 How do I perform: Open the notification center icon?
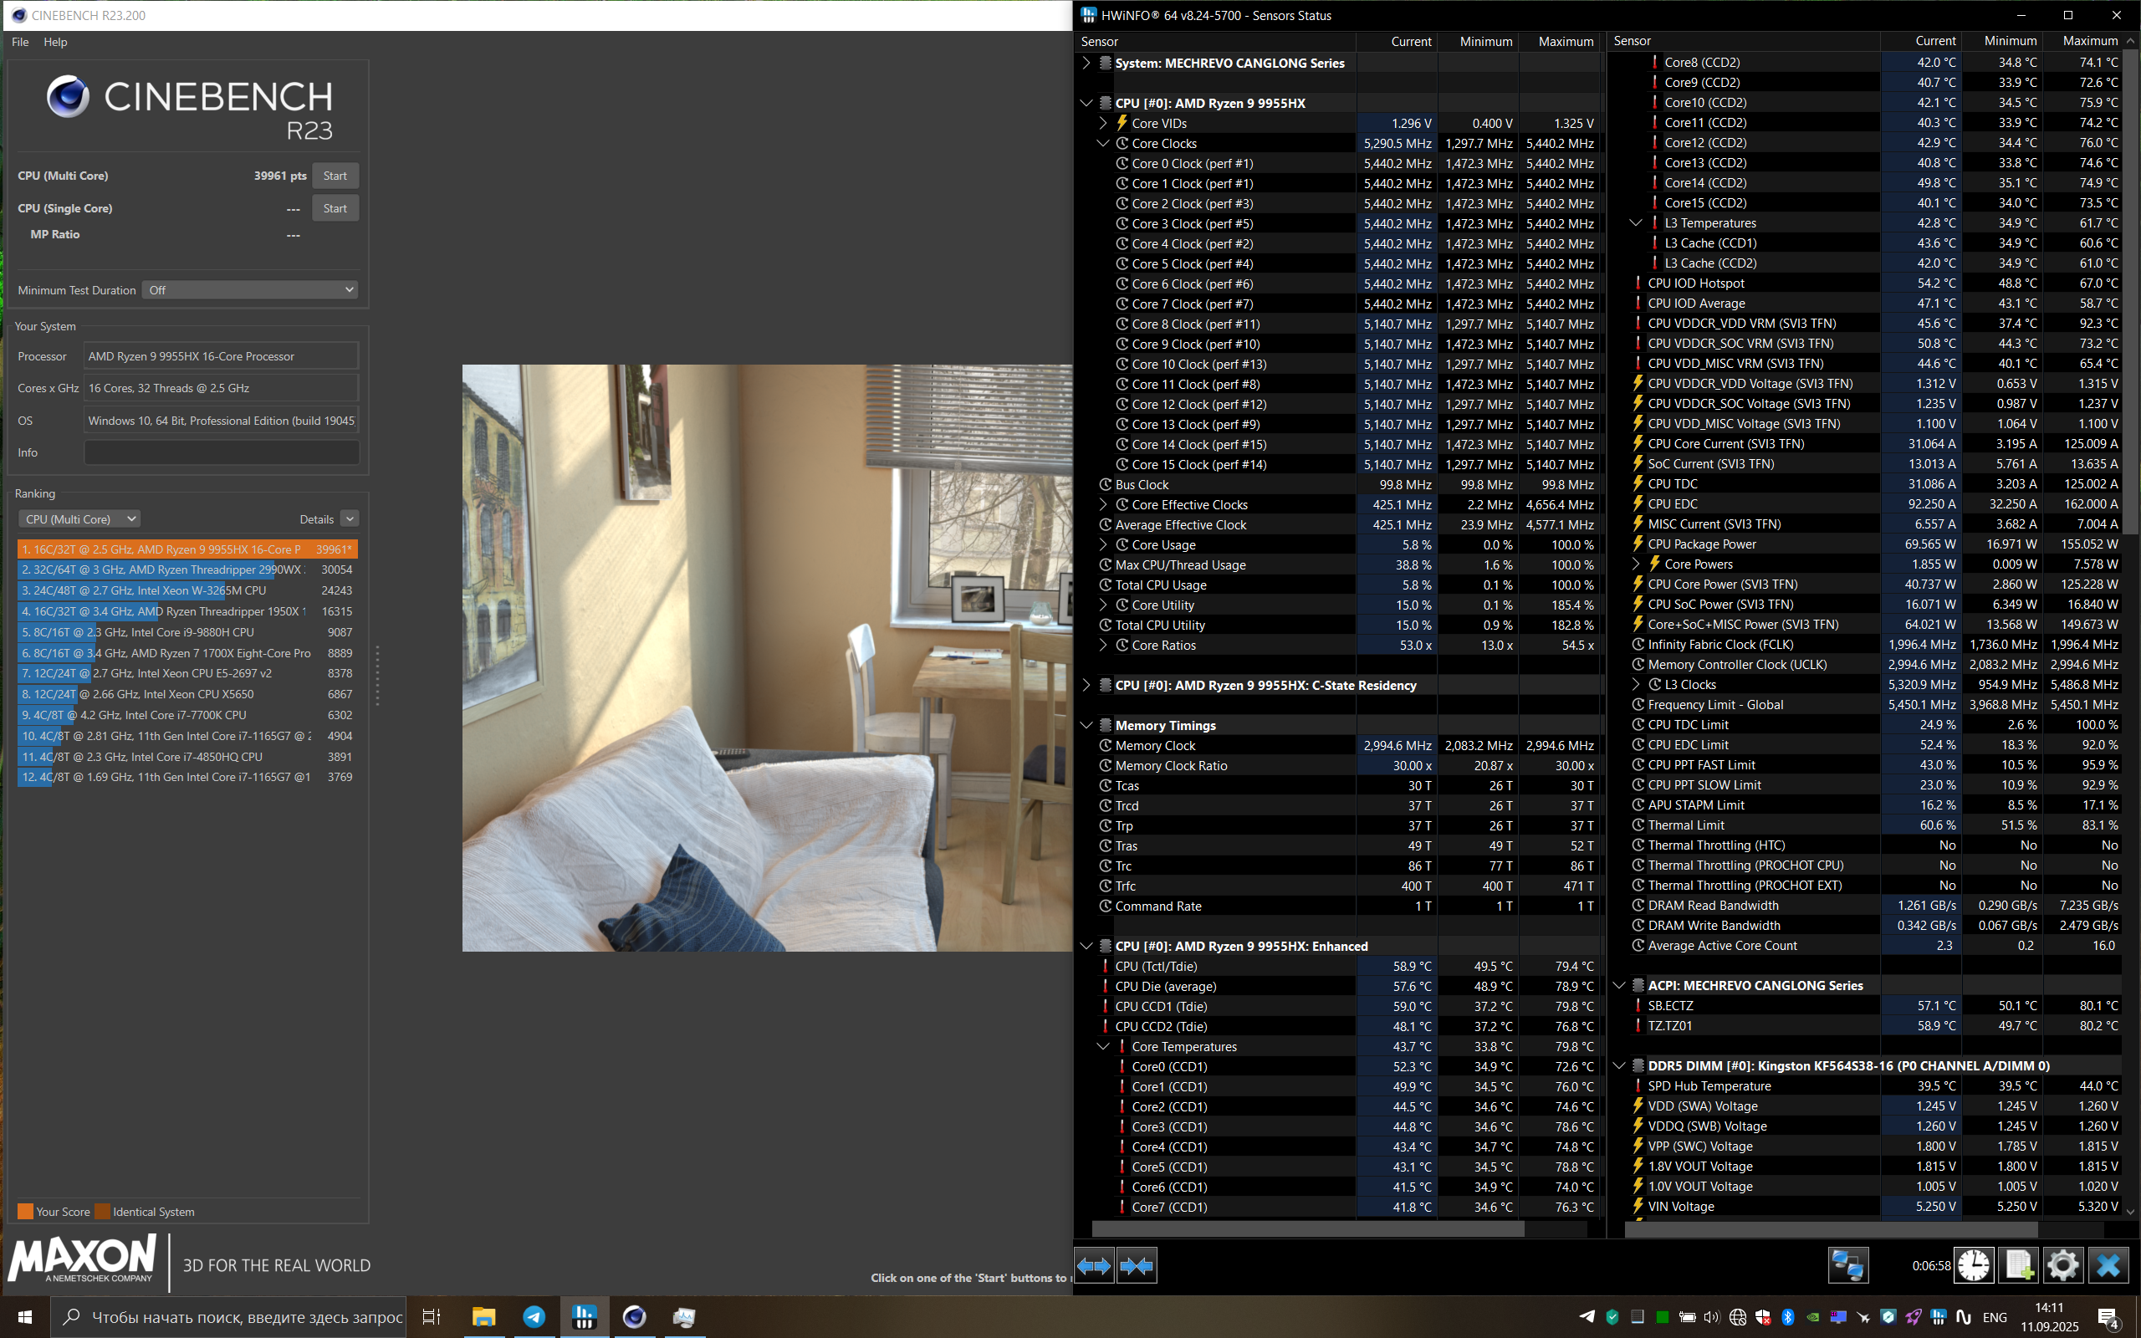2108,1318
